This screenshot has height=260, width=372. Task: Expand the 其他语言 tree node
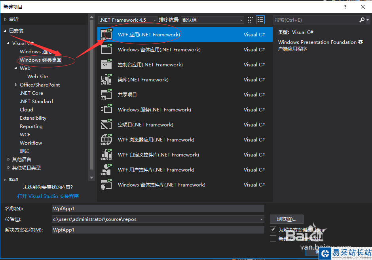click(x=8, y=159)
